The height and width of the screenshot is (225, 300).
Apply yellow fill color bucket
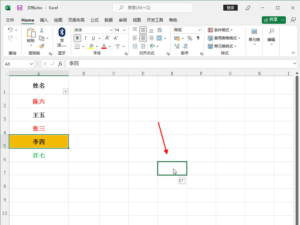[91, 46]
